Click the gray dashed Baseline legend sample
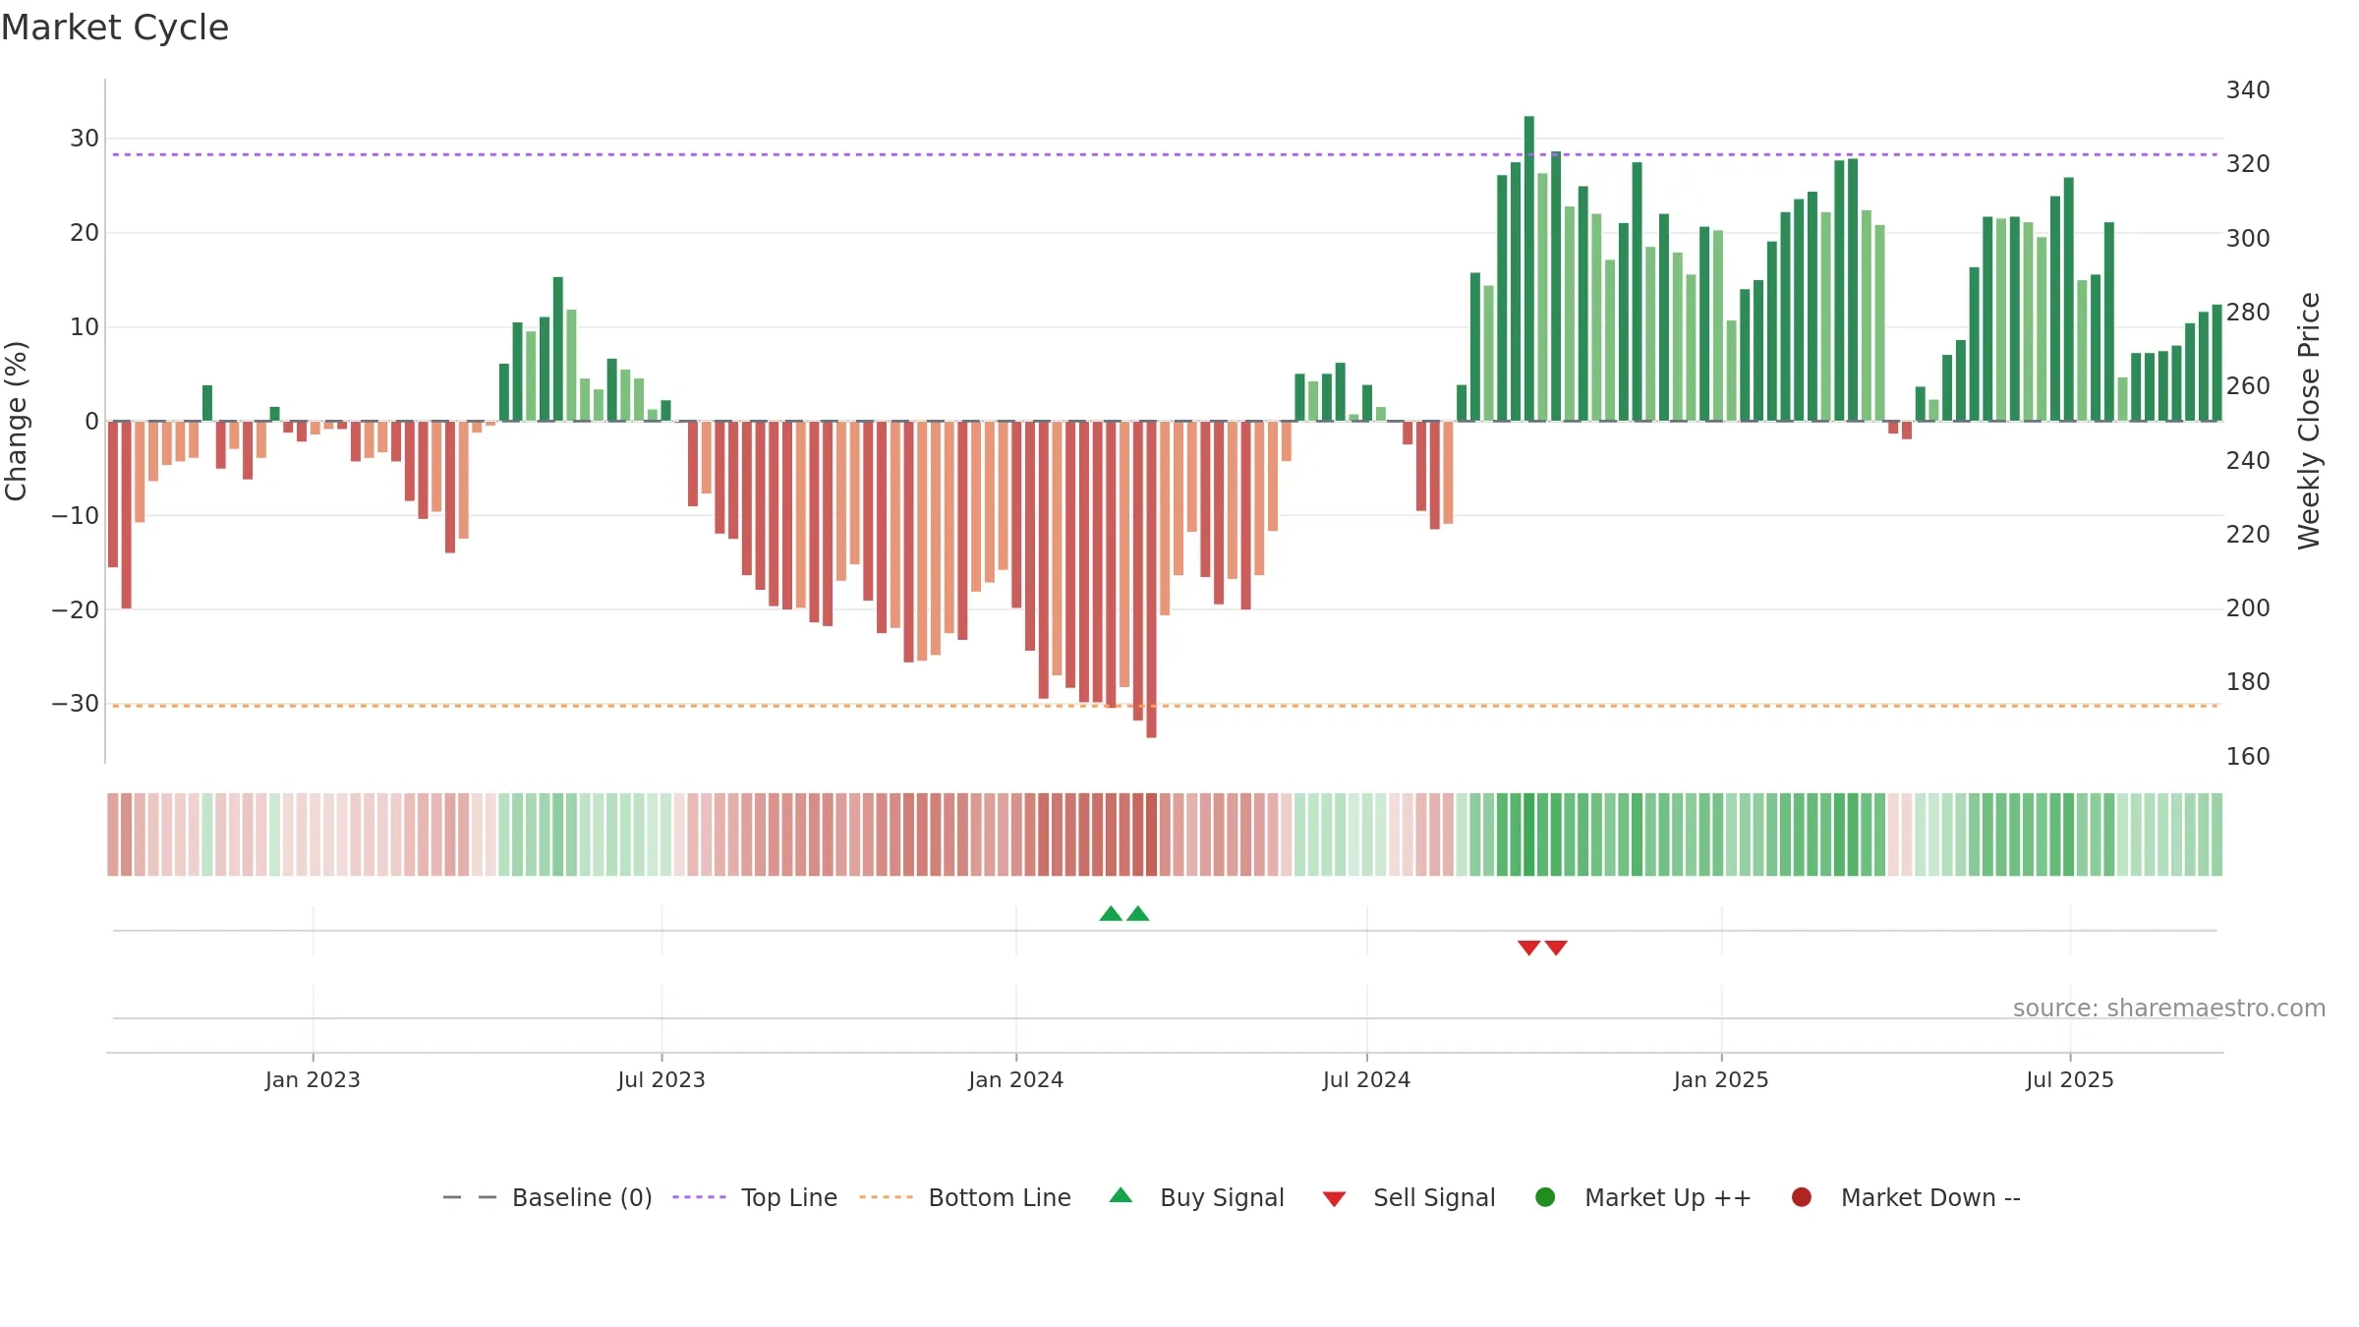Screen dimensions: 2359x1327 470,1197
